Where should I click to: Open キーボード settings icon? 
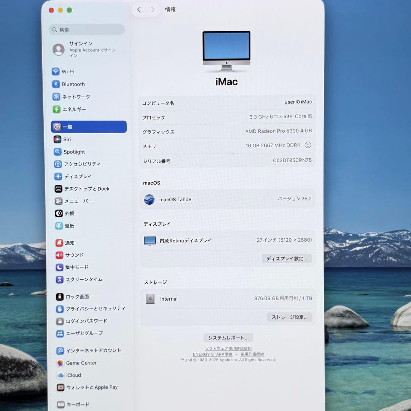coord(61,405)
